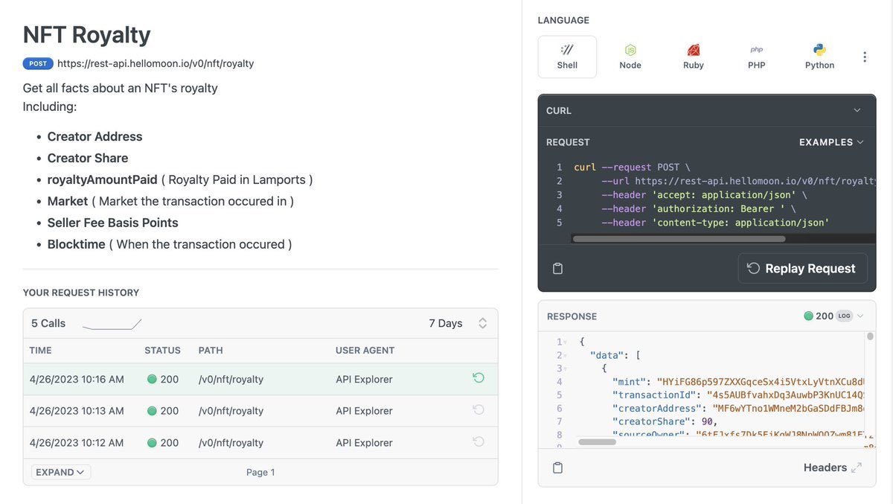Select the 4/26/2023 10:16 AM history row

pyautogui.click(x=260, y=379)
